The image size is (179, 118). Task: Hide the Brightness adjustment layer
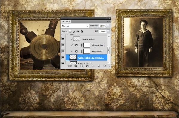tap(63, 51)
